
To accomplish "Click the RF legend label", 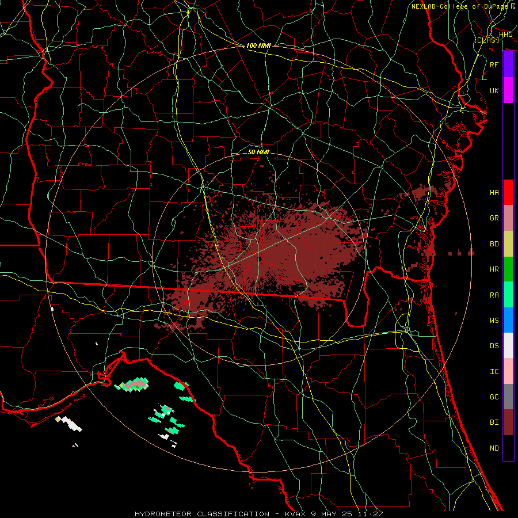I will pyautogui.click(x=494, y=64).
